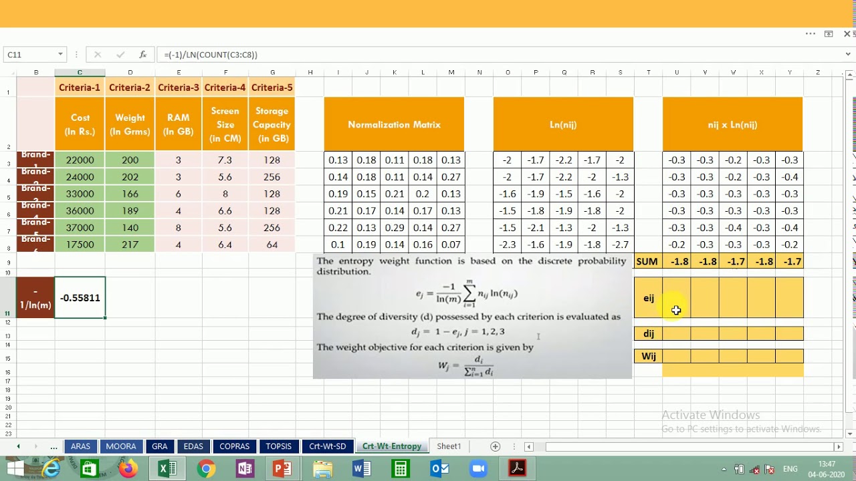Open the Sheet1 tab
856x481 pixels.
(x=449, y=446)
